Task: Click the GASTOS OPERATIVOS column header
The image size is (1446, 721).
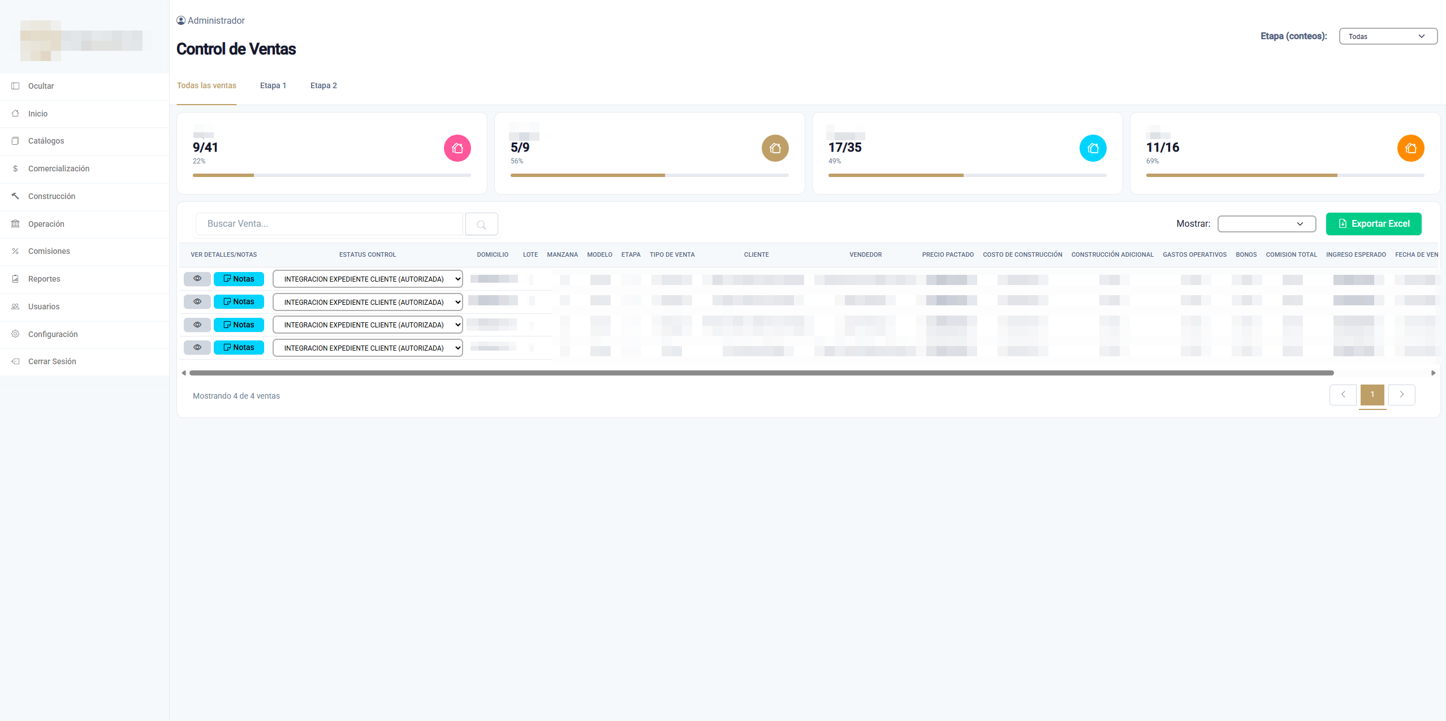Action: [x=1194, y=255]
